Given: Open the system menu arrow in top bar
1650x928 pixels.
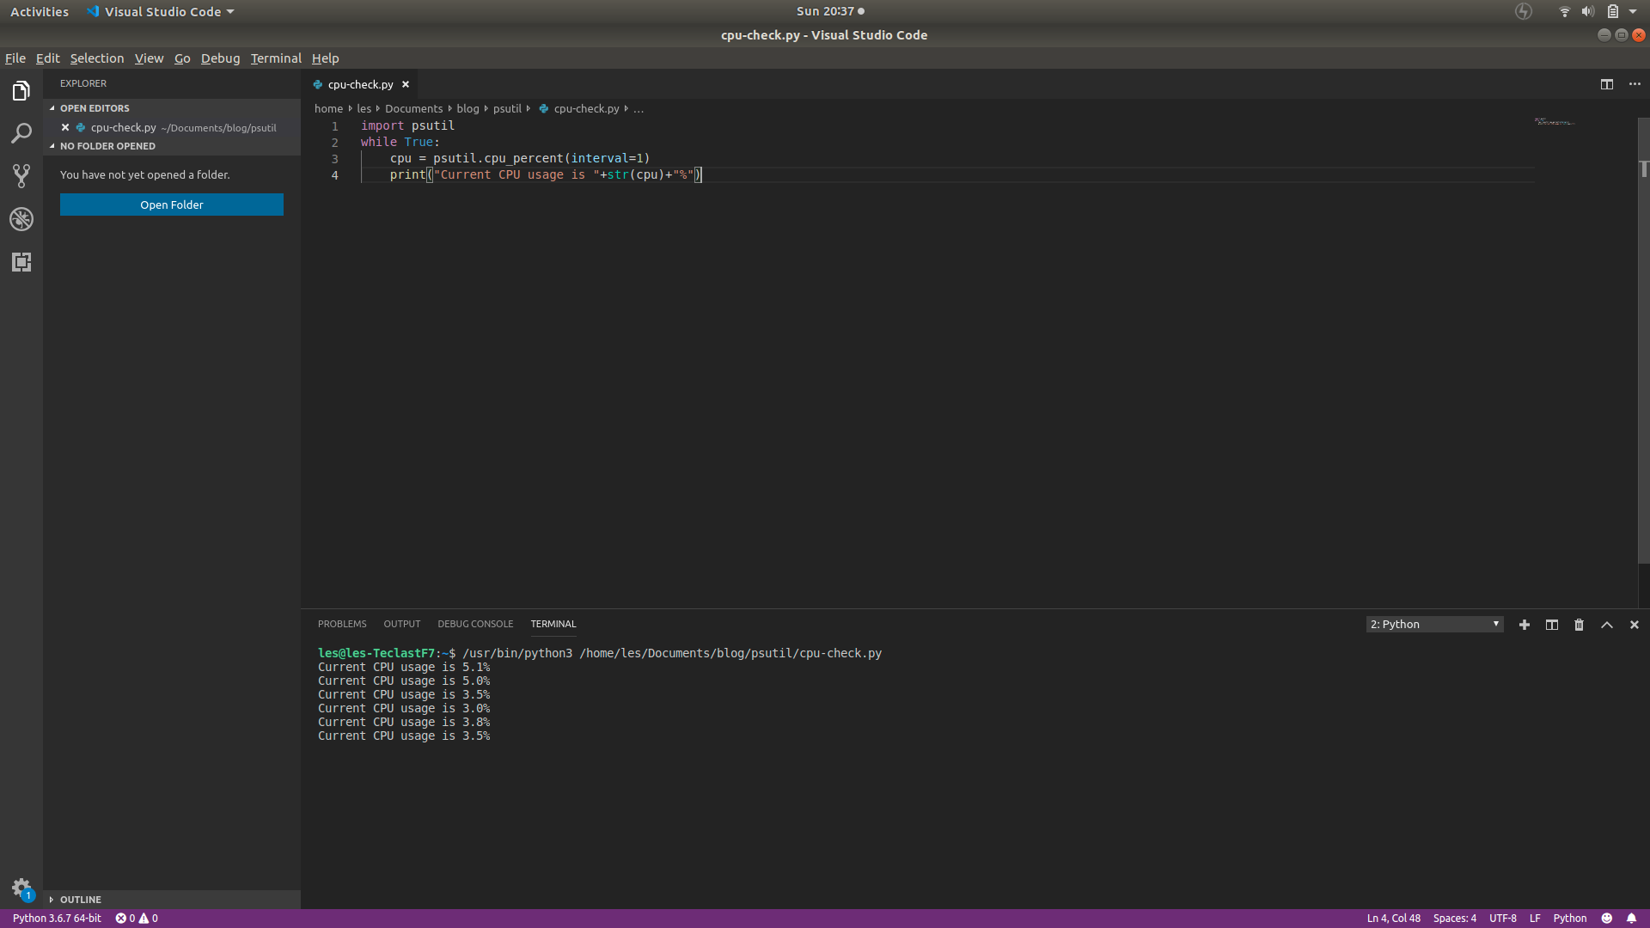Looking at the screenshot, I should tap(1633, 11).
